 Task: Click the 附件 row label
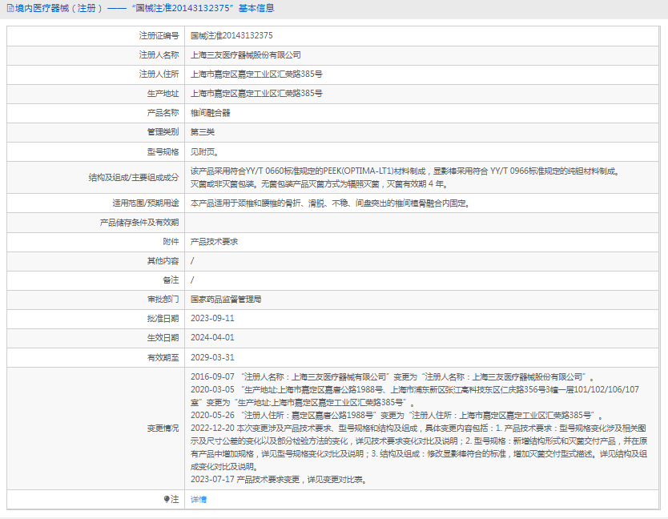pyautogui.click(x=171, y=242)
